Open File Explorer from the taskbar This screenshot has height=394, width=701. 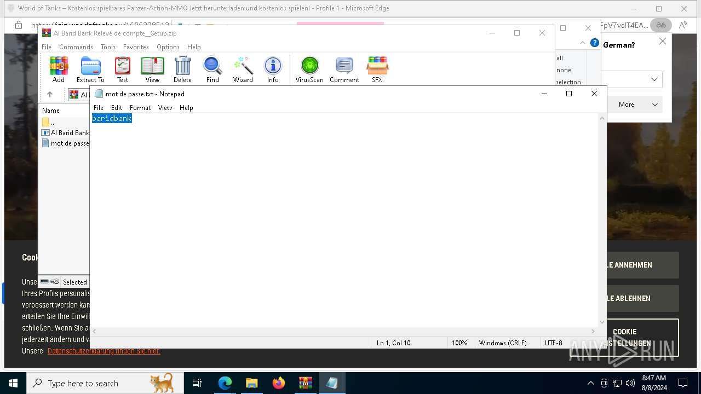point(251,383)
